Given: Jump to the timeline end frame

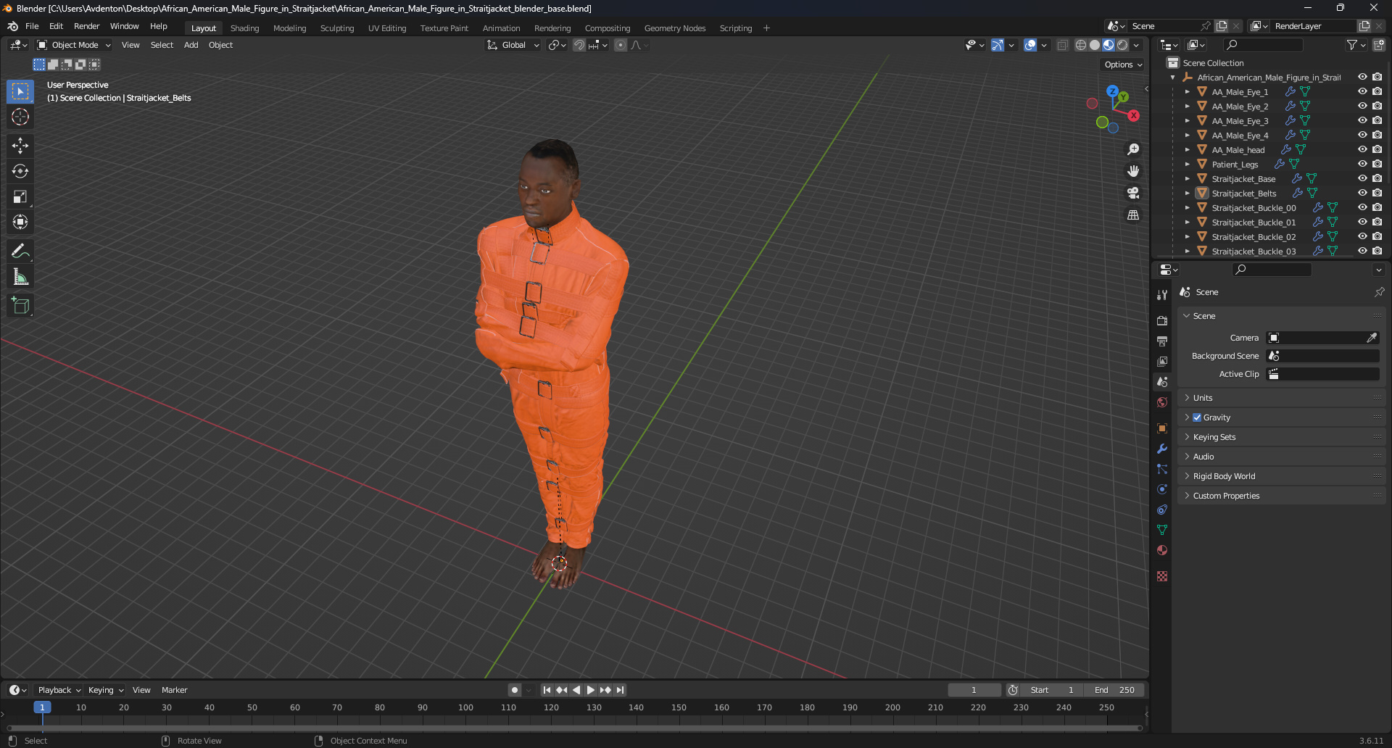Looking at the screenshot, I should pos(620,690).
